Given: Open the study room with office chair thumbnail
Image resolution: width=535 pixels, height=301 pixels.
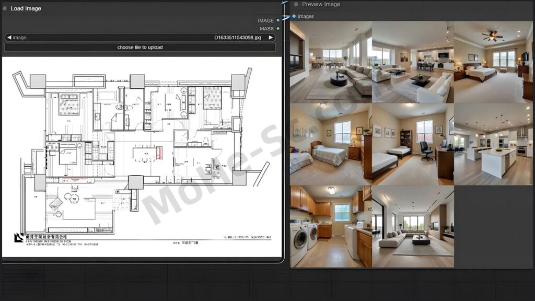Looking at the screenshot, I should click(413, 144).
